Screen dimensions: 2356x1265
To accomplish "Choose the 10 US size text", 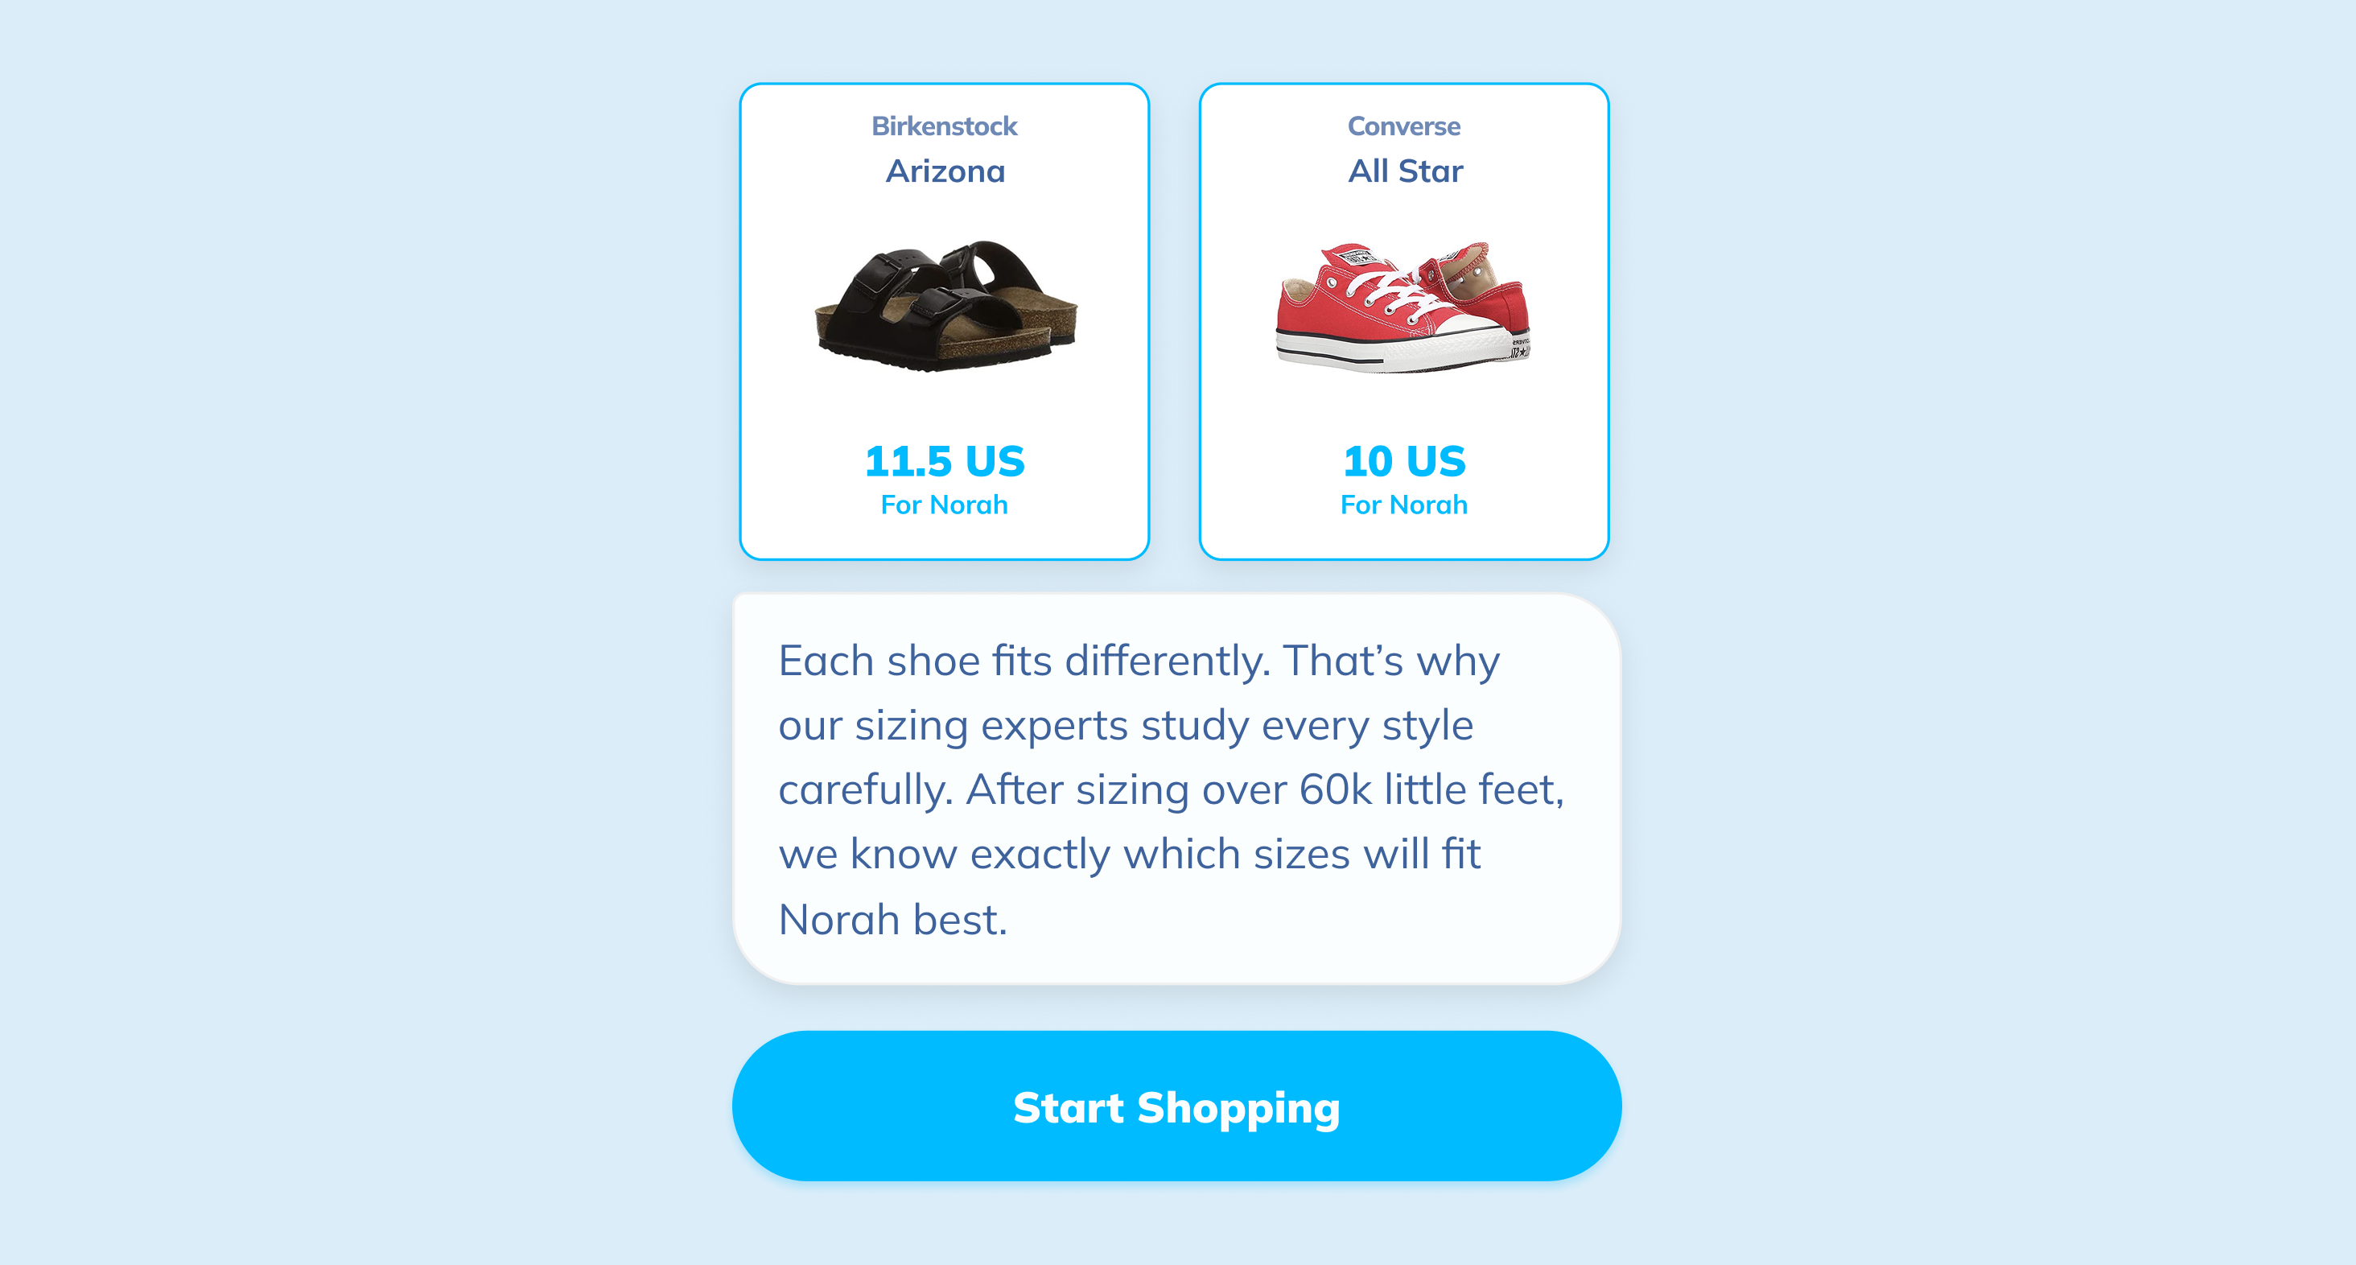I will click(1404, 461).
